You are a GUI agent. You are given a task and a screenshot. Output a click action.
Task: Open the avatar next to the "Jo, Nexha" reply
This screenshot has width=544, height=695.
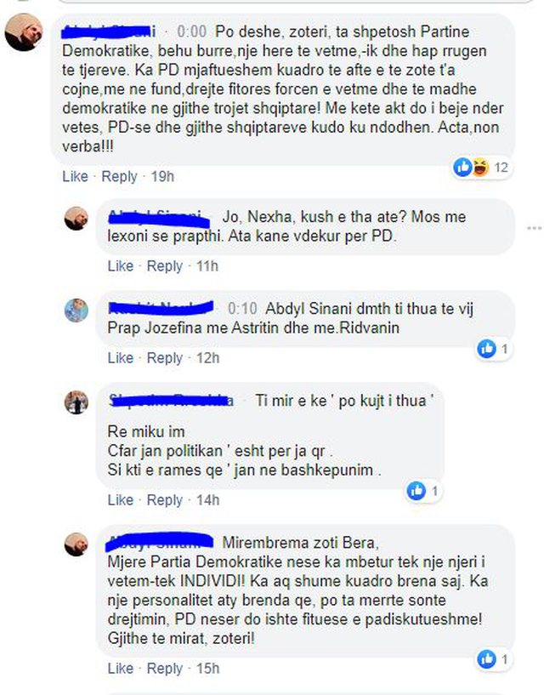point(76,219)
